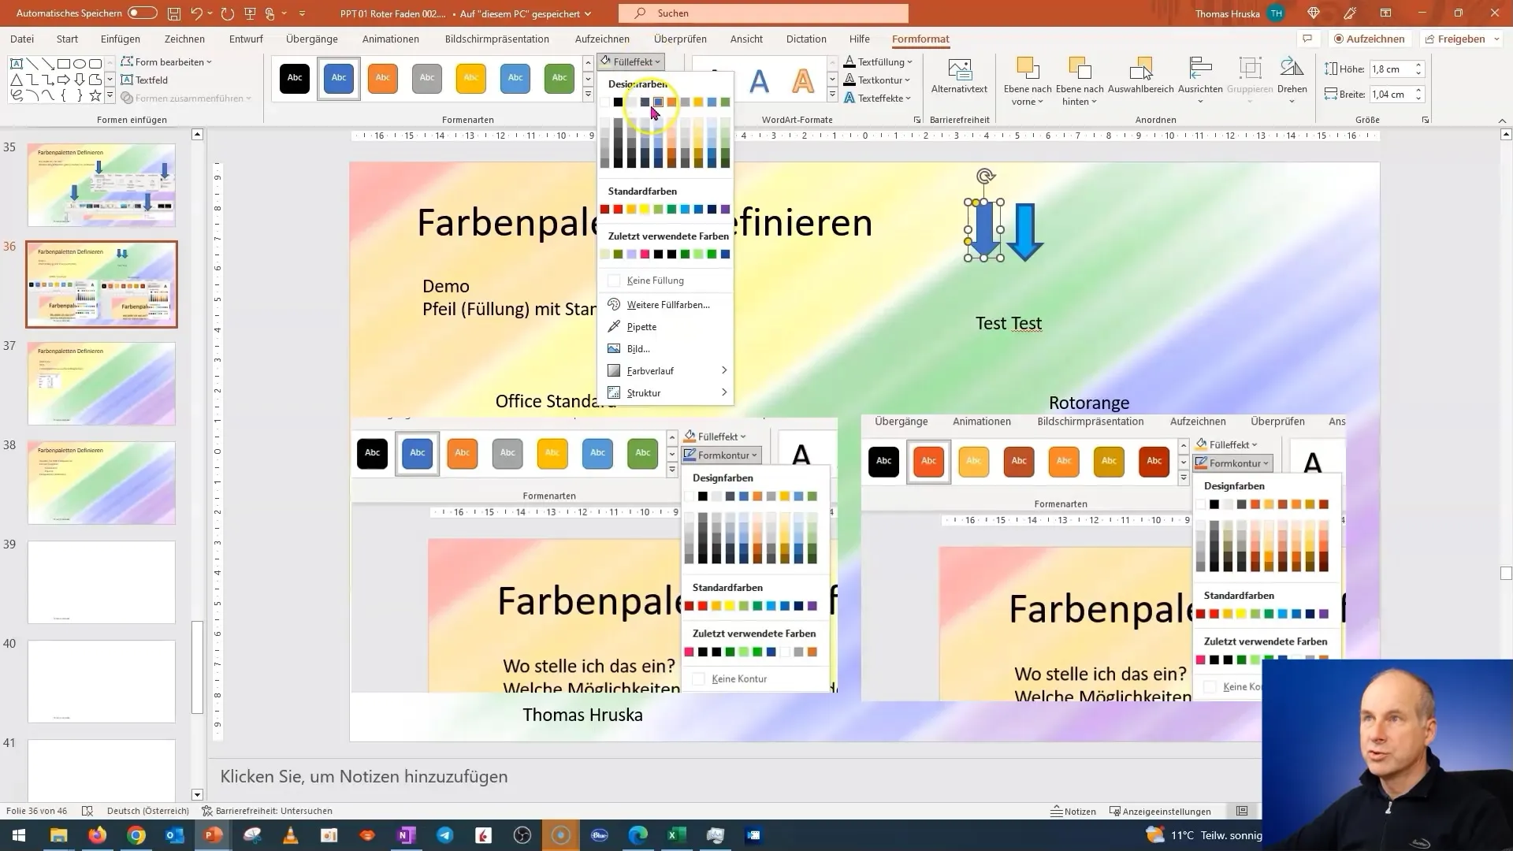The image size is (1513, 851).
Task: Click the Save icon in title bar
Action: coord(173,13)
